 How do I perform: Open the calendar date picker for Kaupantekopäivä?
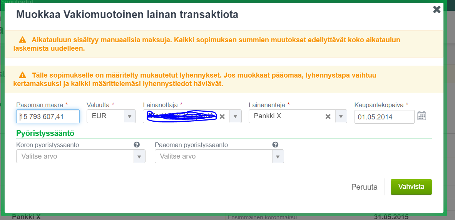click(x=422, y=116)
